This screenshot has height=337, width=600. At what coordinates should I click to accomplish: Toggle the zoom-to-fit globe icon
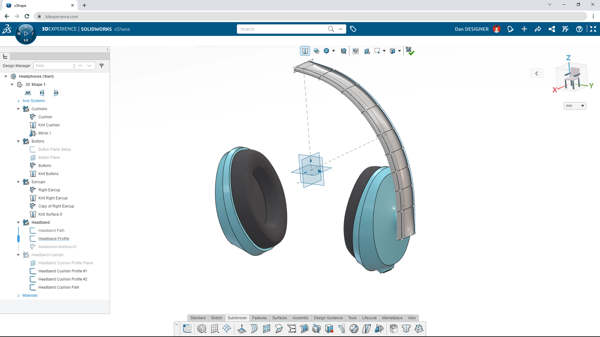[x=327, y=51]
